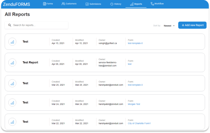Screen dimensions: 210x133
Task: Click chart icon of Mar 22 Test report
Action: (12, 122)
